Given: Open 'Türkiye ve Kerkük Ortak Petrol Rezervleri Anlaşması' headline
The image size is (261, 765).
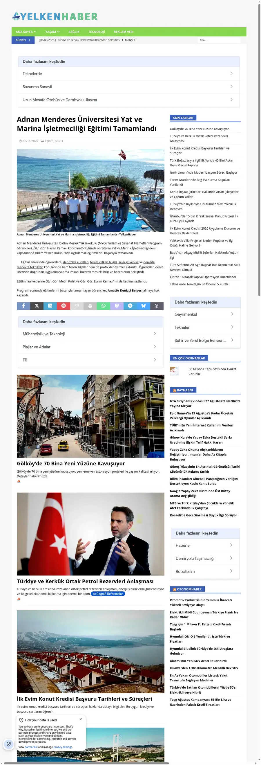Looking at the screenshot, I should click(85, 581).
